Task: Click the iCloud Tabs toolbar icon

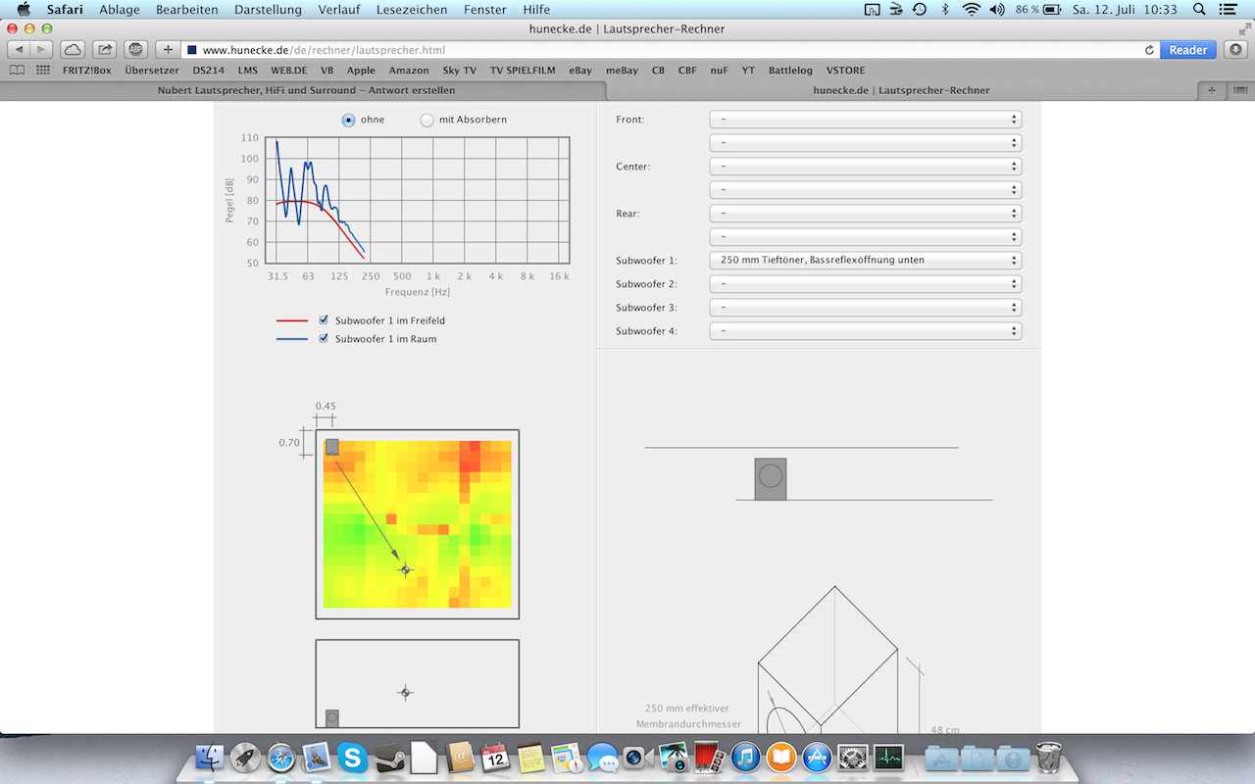Action: tap(73, 49)
